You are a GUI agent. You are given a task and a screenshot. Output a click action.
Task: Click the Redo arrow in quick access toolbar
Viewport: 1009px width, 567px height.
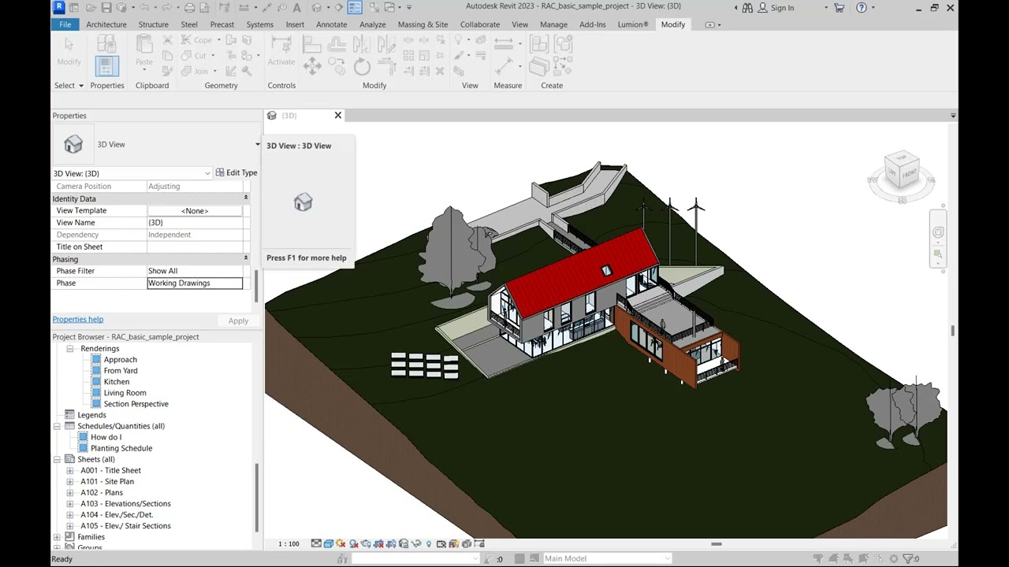click(x=167, y=8)
